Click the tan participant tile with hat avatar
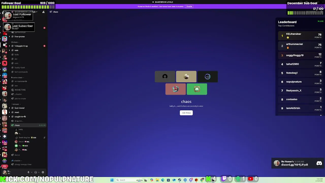The image size is (325, 183). pos(186,77)
